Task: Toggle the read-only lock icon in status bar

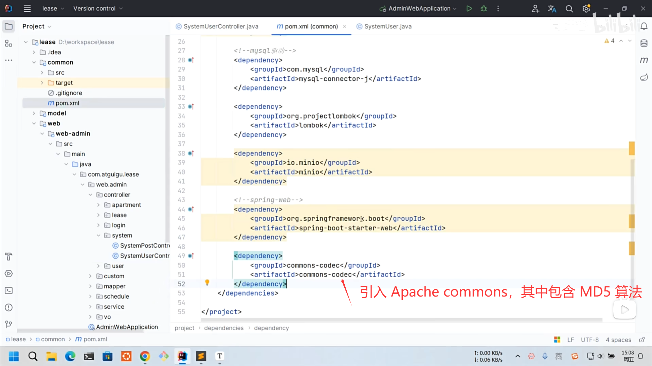Action: click(x=642, y=340)
